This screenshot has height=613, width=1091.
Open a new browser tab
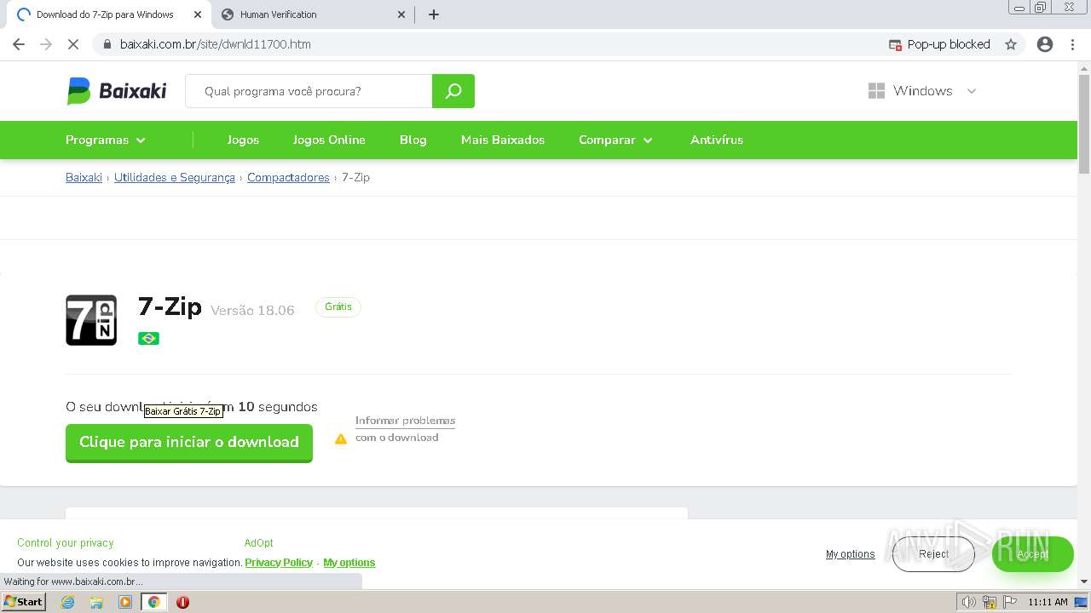(434, 14)
